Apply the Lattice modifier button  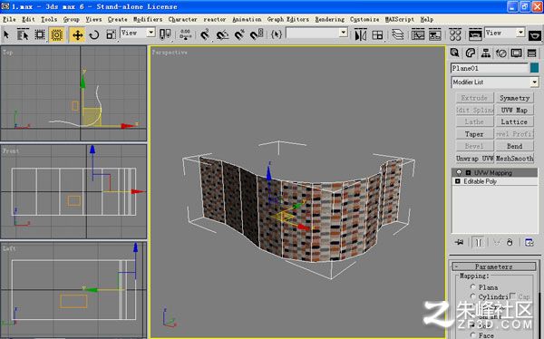click(x=514, y=121)
